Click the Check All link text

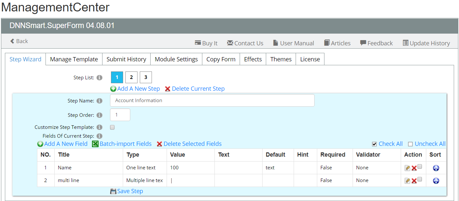coord(391,144)
